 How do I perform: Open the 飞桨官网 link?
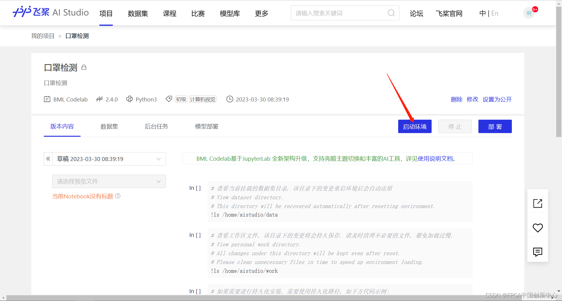[x=449, y=13]
